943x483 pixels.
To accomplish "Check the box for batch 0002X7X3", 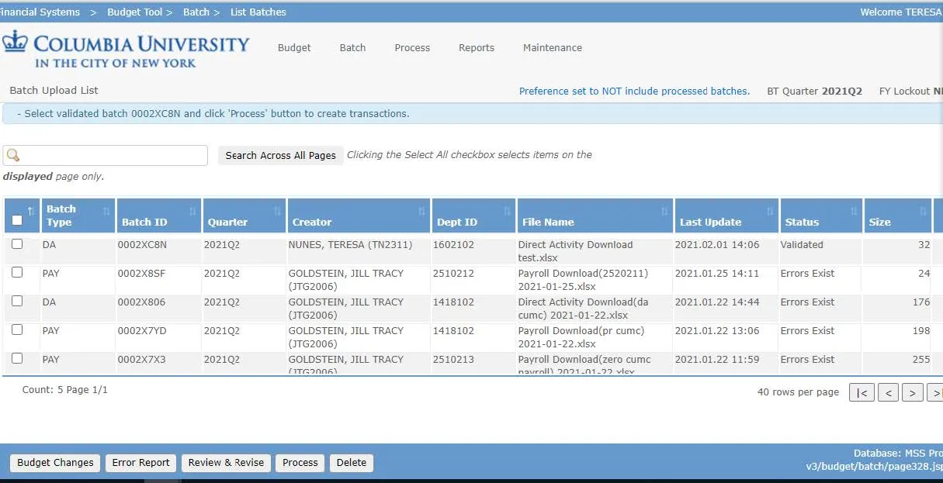I will (17, 359).
